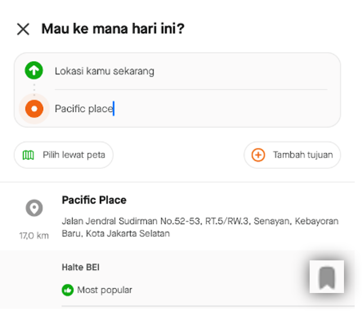362x311 pixels.
Task: Click the green pickup arrow icon
Action: (x=34, y=70)
